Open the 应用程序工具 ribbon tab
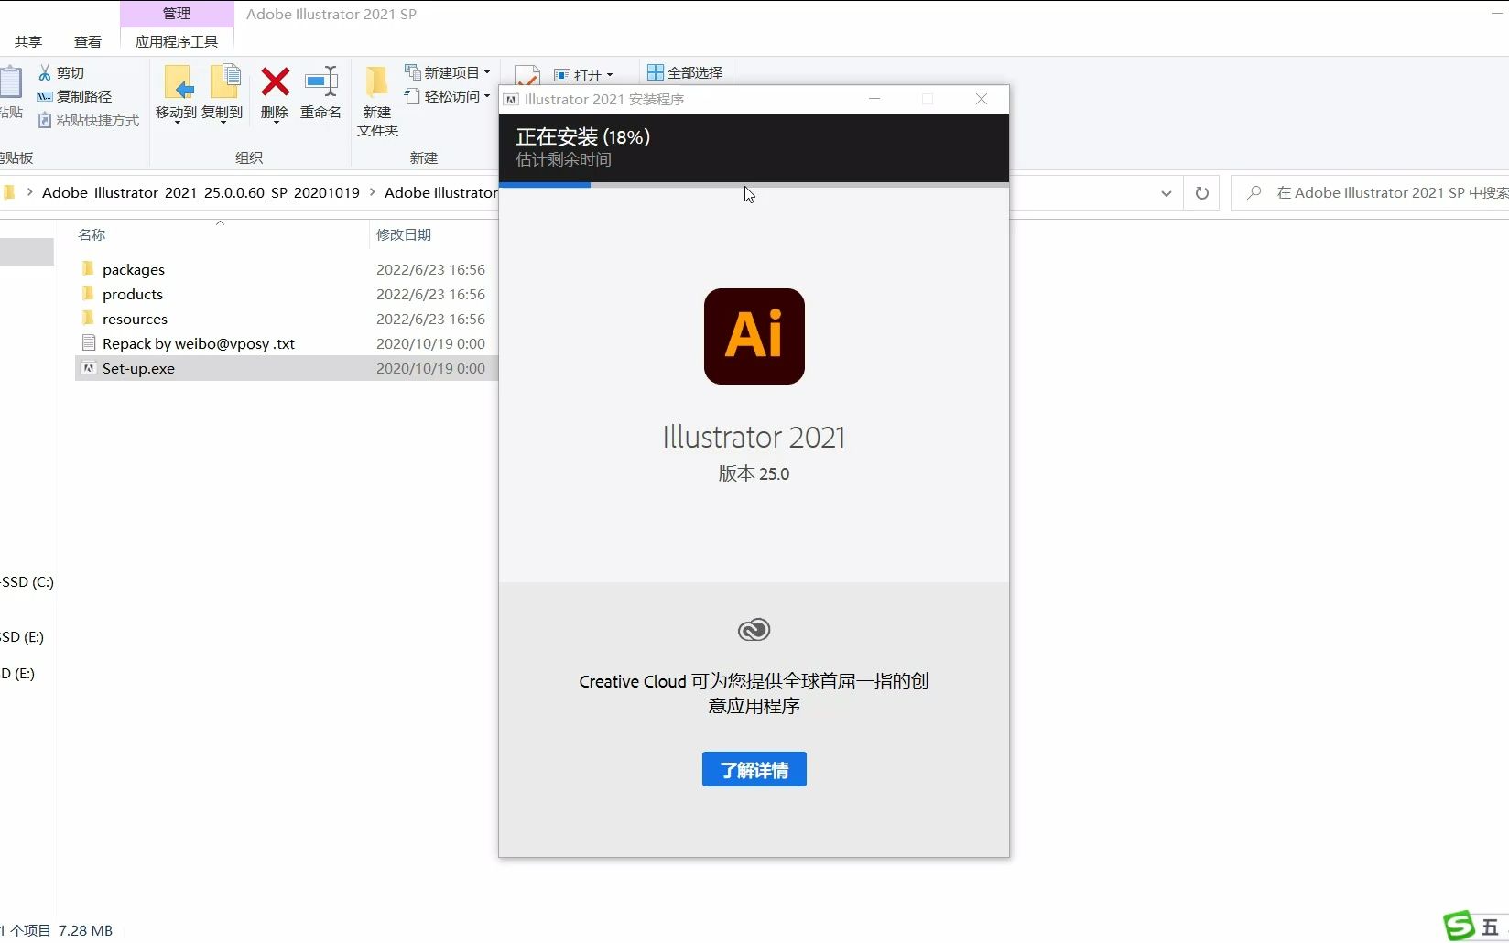Screen dimensions: 1509x943 177,41
